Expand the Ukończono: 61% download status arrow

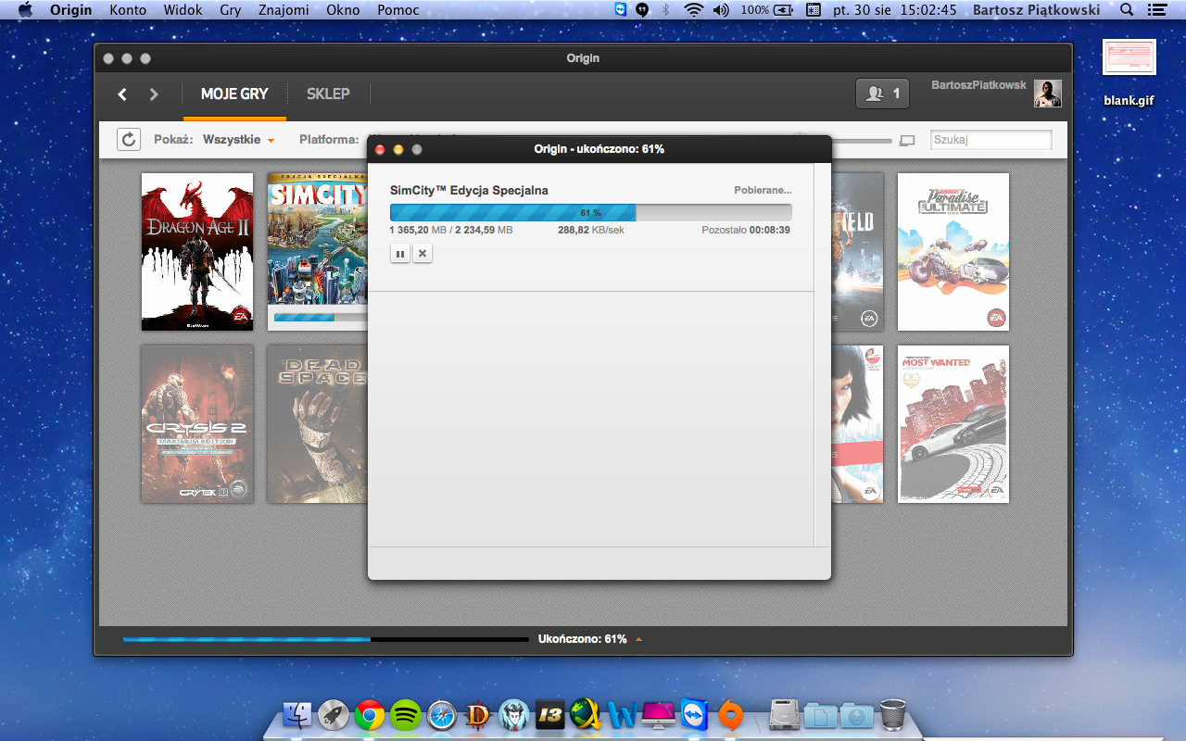coord(638,639)
